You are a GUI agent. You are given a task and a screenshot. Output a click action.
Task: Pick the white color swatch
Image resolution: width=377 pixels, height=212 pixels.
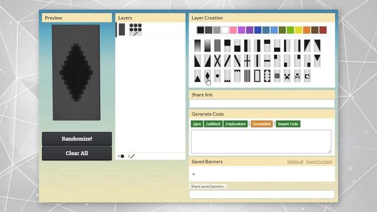click(x=225, y=30)
